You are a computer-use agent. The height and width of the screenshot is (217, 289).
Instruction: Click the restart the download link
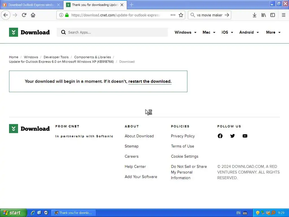150,81
